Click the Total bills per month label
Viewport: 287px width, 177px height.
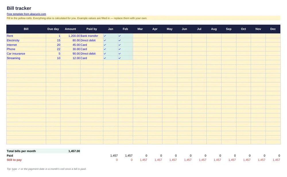coord(21,151)
